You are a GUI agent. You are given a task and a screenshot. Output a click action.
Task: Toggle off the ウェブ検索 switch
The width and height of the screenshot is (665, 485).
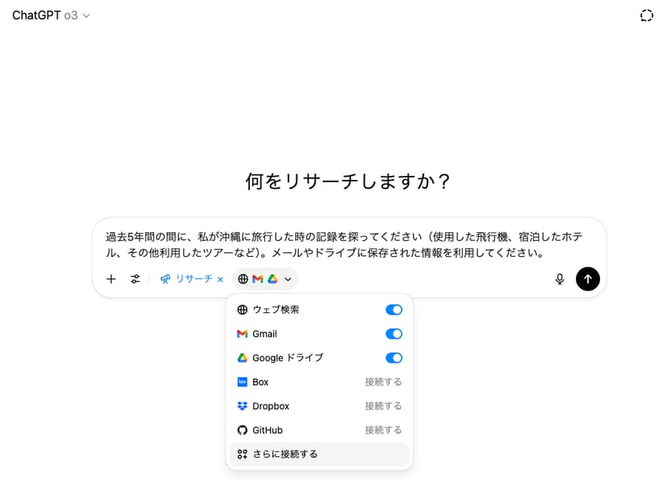click(x=394, y=310)
